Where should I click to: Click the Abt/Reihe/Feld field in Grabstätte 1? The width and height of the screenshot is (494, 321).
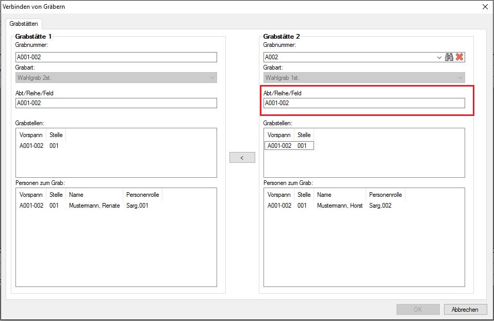tap(116, 103)
